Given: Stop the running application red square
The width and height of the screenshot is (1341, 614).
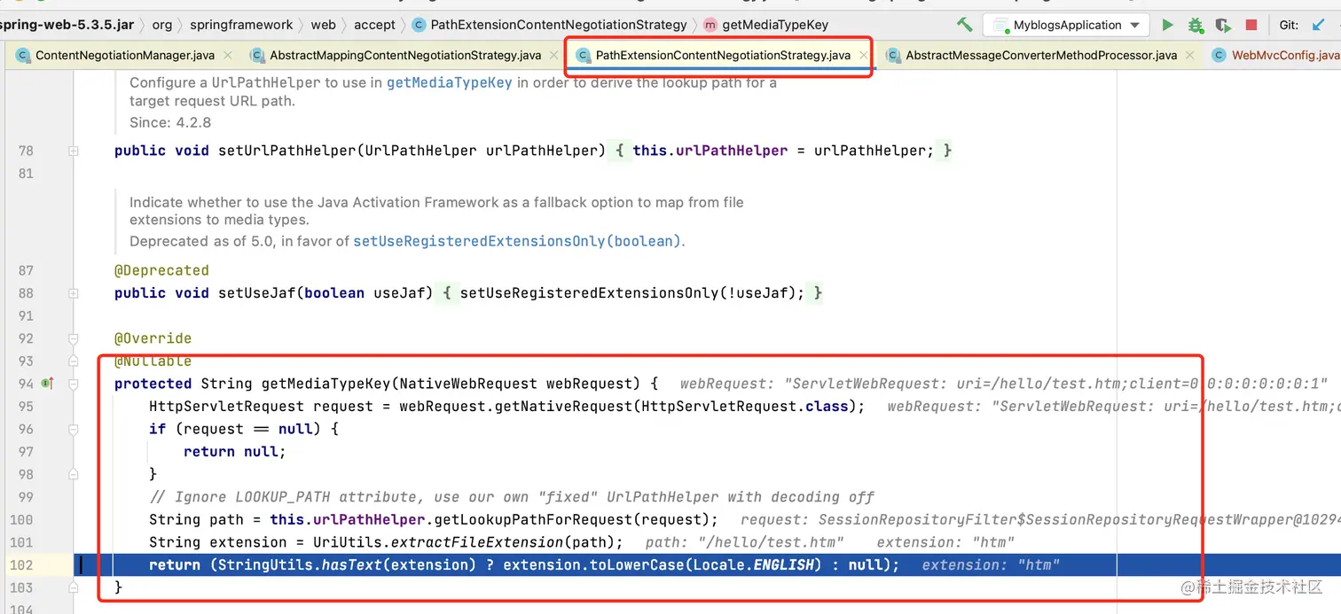Looking at the screenshot, I should [x=1251, y=25].
